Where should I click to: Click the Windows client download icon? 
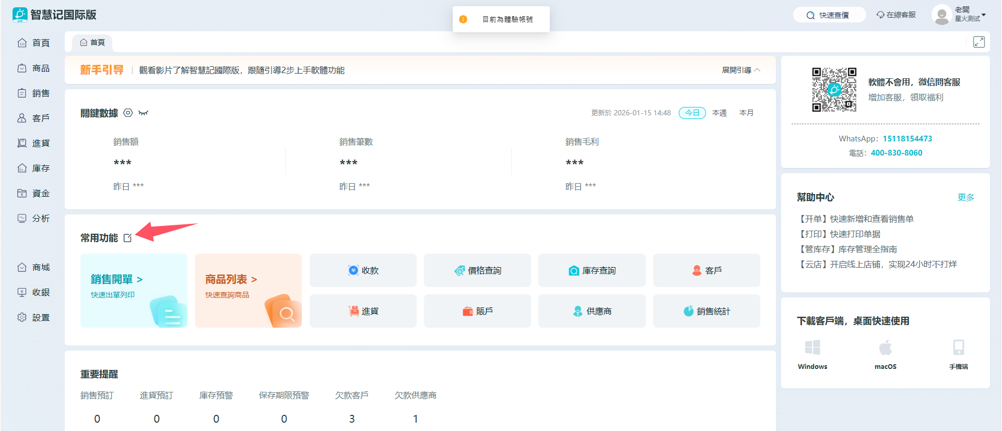click(812, 348)
